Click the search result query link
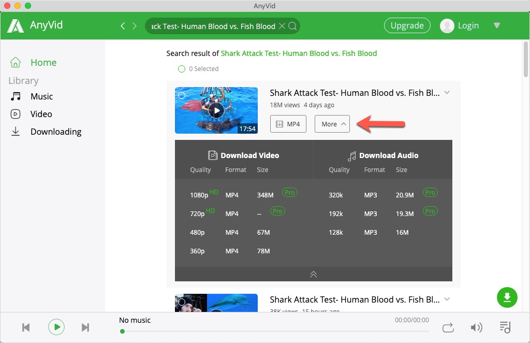 click(299, 53)
